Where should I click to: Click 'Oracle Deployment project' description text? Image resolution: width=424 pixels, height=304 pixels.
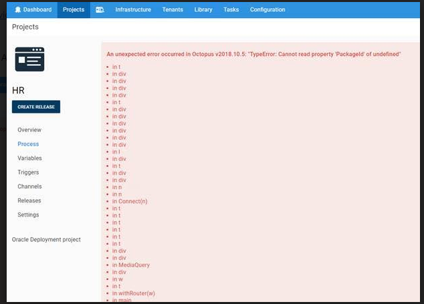(46, 240)
